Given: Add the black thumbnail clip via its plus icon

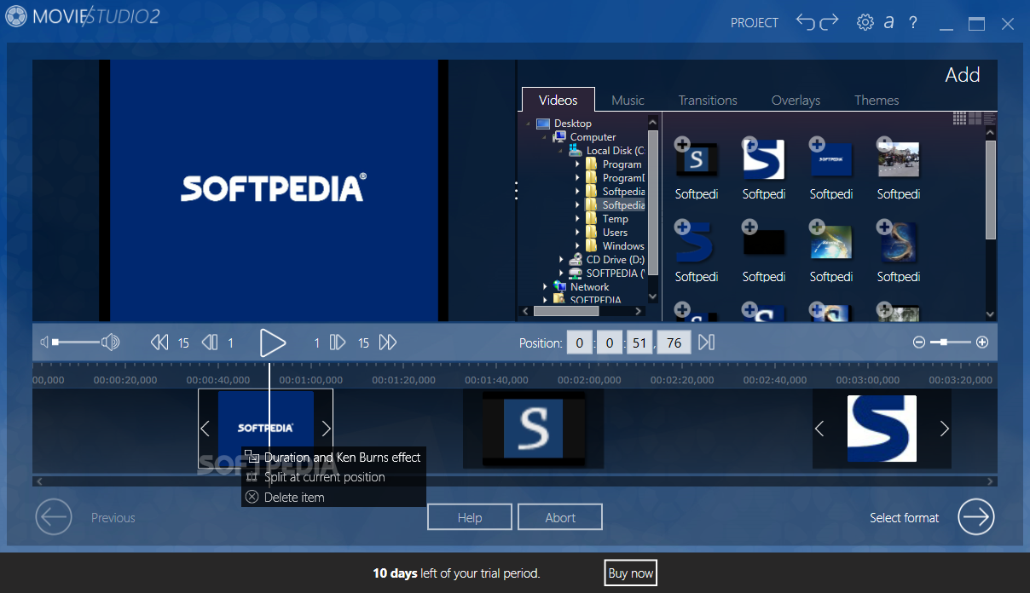Looking at the screenshot, I should point(749,227).
